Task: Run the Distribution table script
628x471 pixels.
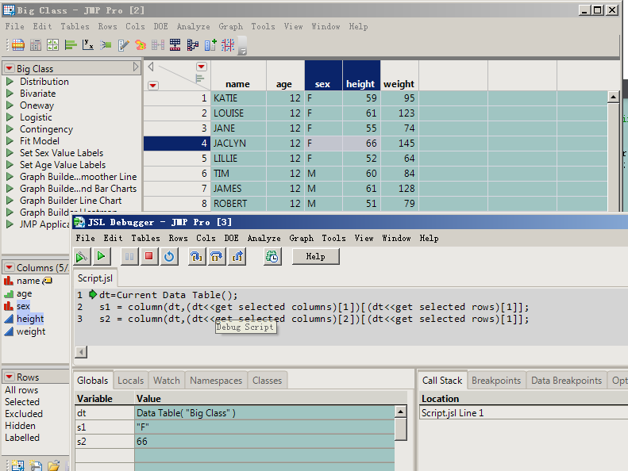Action: 10,82
